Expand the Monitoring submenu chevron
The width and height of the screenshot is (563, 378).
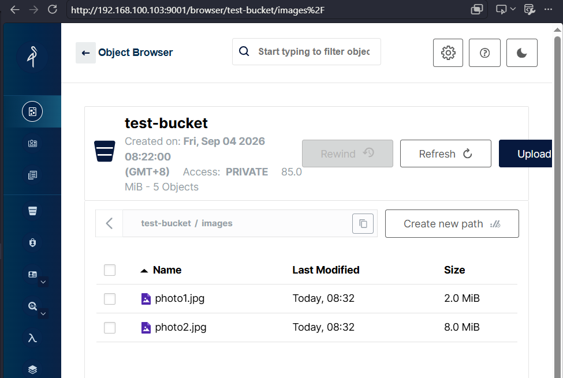coord(43,314)
